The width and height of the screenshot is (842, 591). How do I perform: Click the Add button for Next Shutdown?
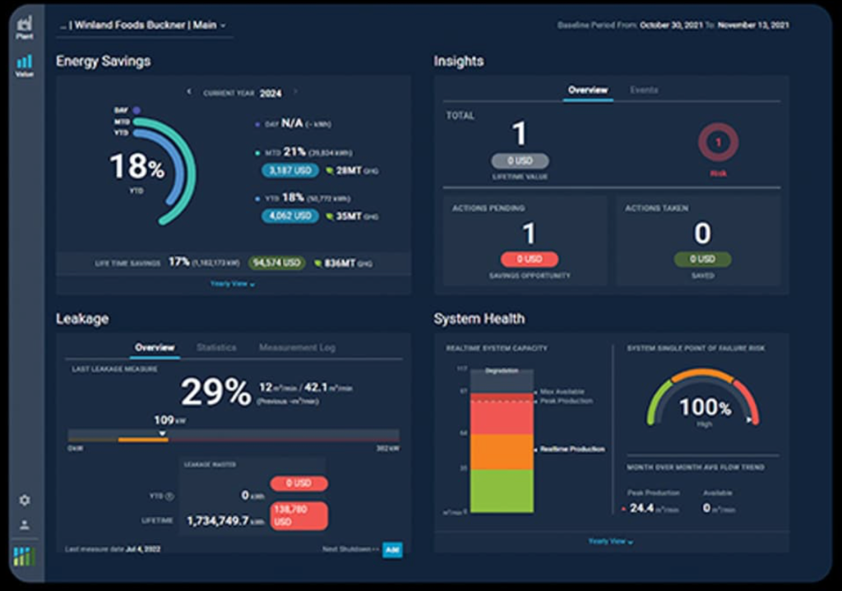click(392, 550)
